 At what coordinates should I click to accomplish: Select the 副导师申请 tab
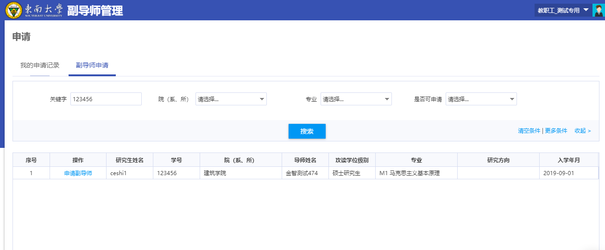point(92,65)
